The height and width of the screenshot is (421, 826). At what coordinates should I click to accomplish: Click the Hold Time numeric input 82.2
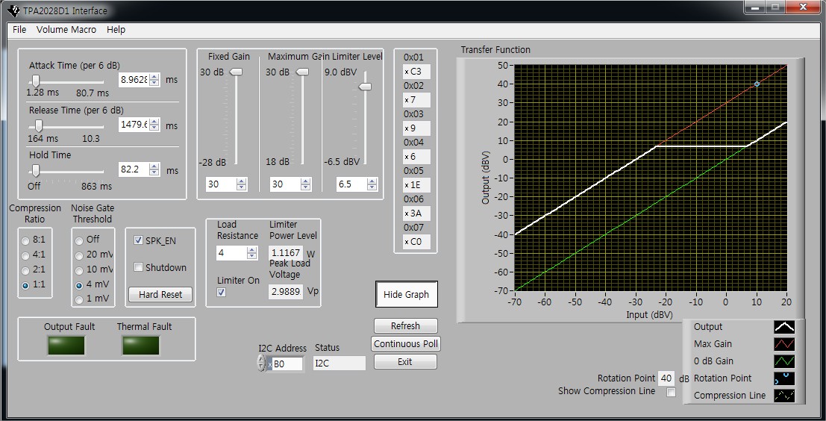pyautogui.click(x=134, y=169)
